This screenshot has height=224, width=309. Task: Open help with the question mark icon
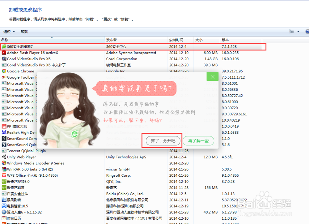(x=307, y=31)
